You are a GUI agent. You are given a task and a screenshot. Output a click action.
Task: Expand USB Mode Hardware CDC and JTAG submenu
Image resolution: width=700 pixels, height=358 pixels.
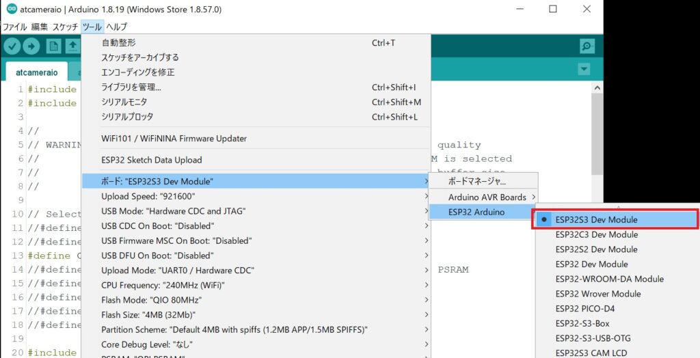[256, 211]
